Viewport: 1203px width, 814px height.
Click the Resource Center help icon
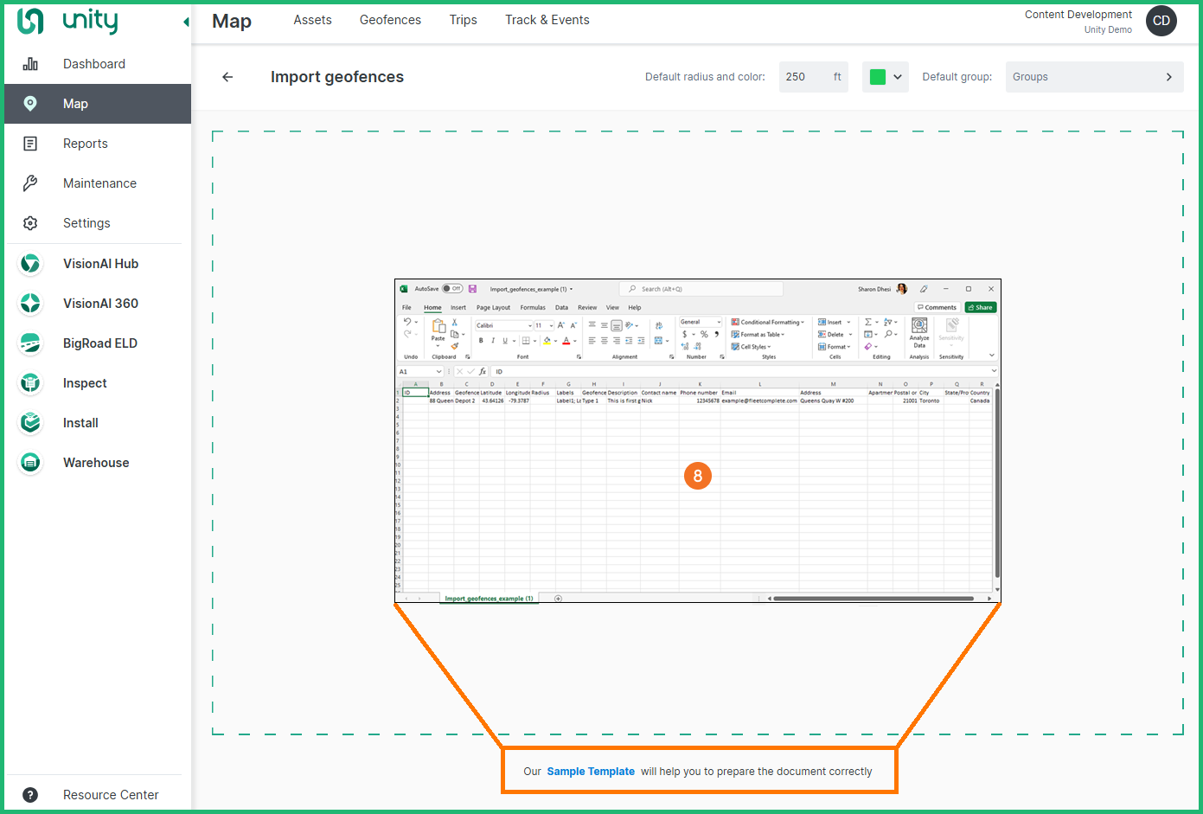30,795
